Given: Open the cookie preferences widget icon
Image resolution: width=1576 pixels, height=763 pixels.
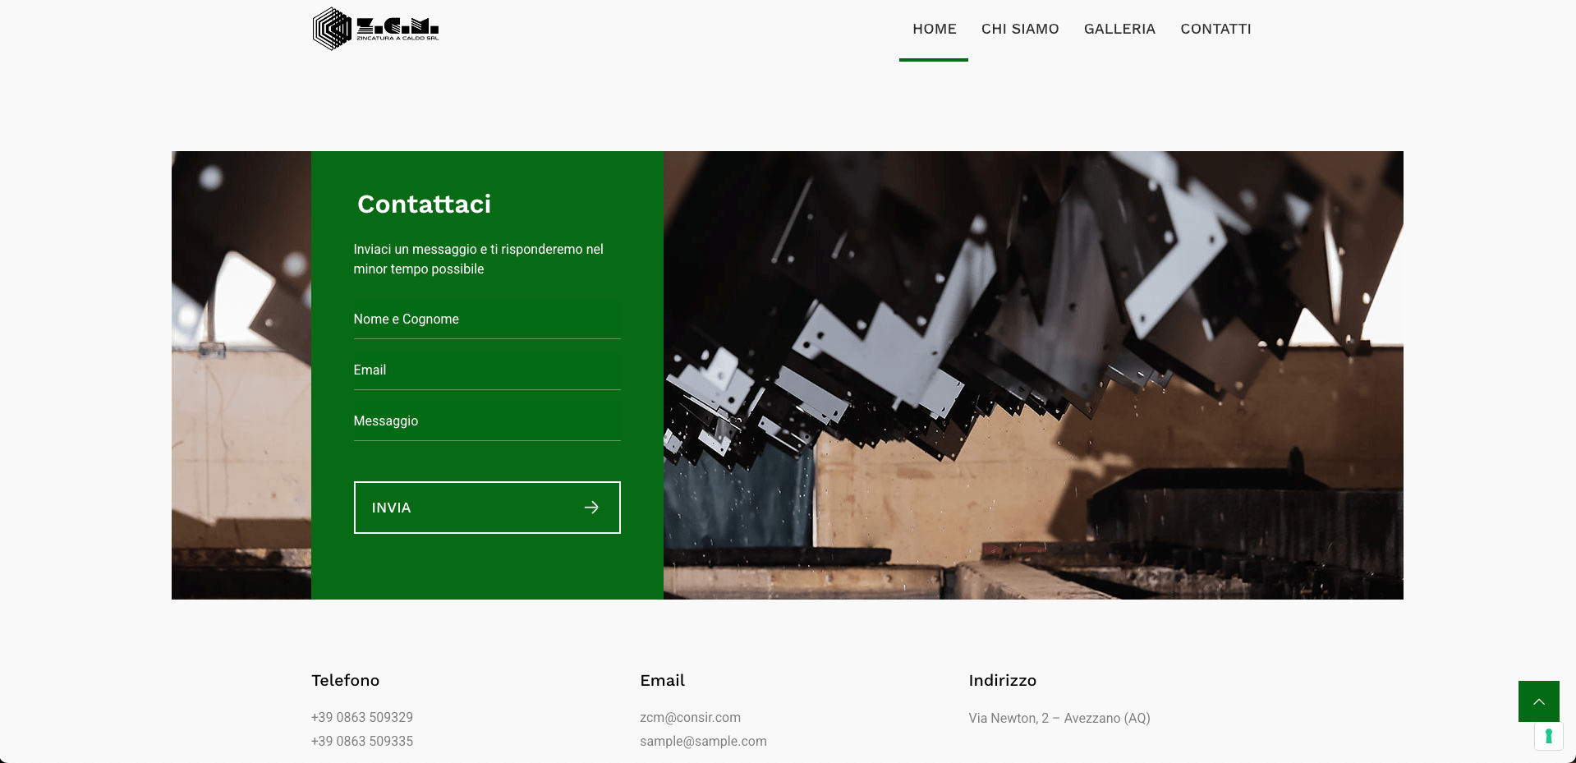Looking at the screenshot, I should (x=1548, y=736).
